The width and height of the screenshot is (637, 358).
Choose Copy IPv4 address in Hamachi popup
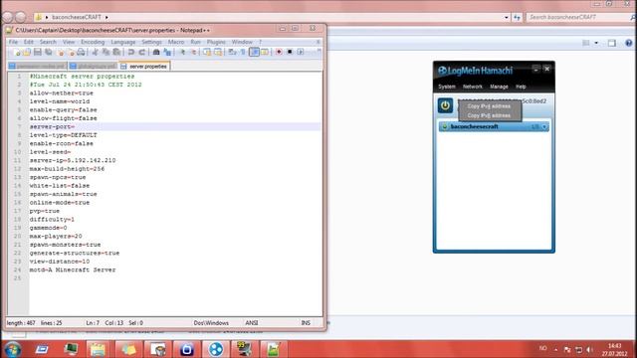tap(489, 106)
